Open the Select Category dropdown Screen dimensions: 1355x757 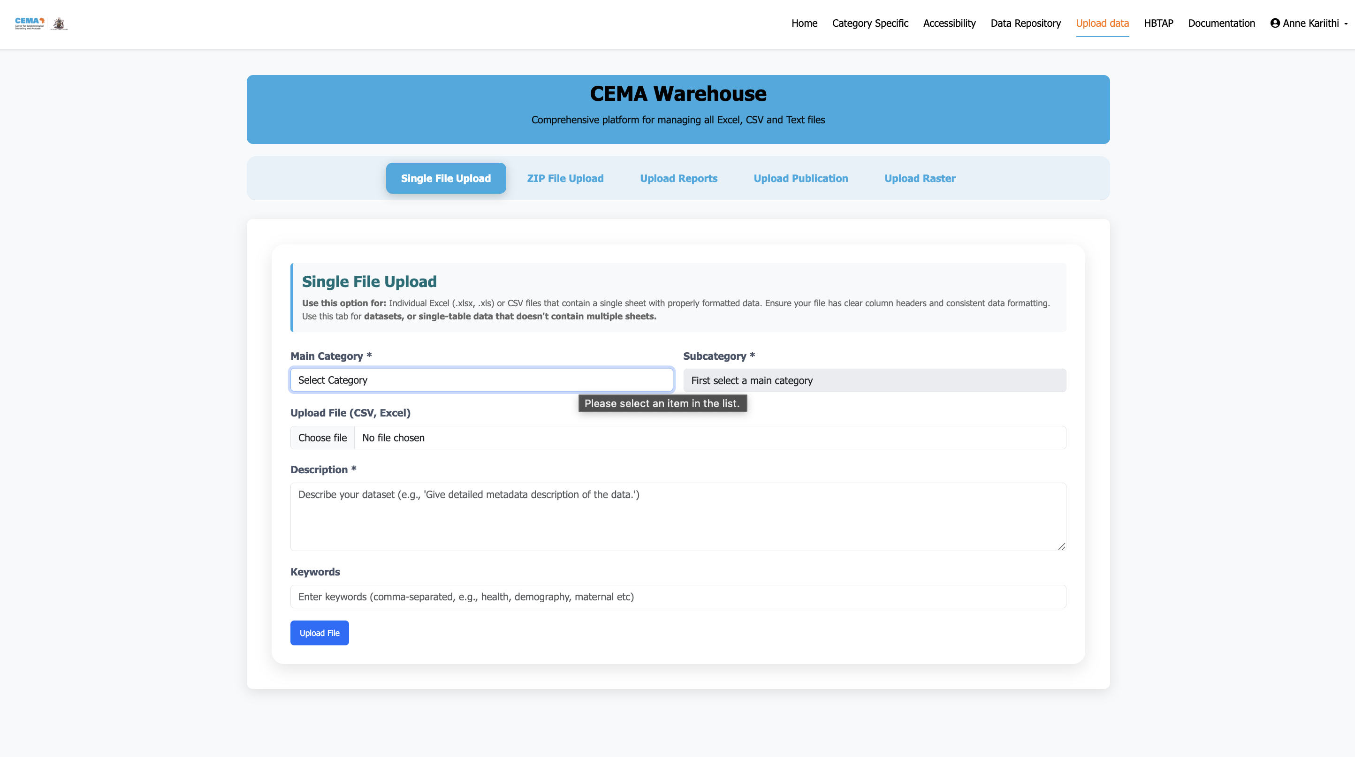click(481, 379)
